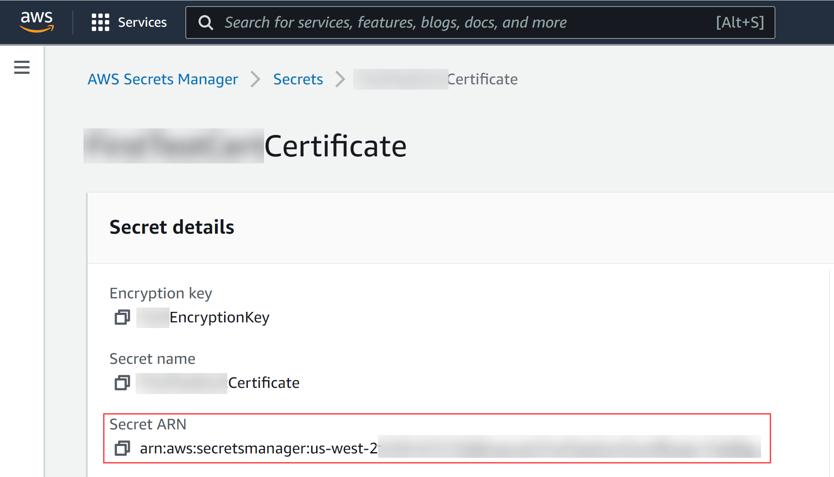Click the Certificate breadcrumb item
The height and width of the screenshot is (477, 834).
pos(482,79)
